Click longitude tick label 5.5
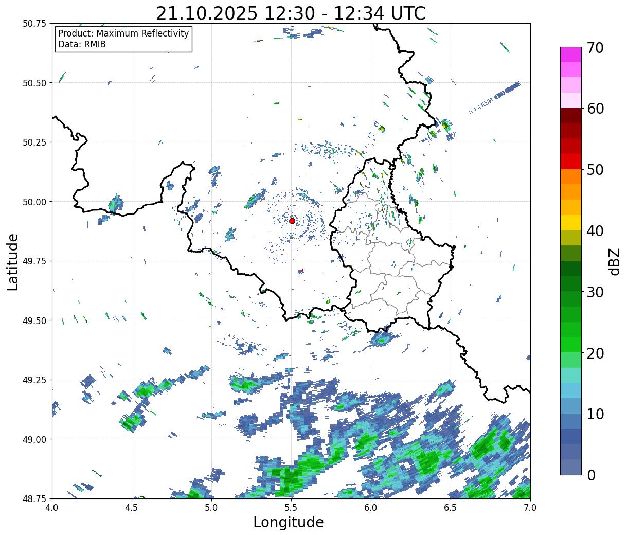Viewport: 627px width, 535px height. click(x=291, y=508)
